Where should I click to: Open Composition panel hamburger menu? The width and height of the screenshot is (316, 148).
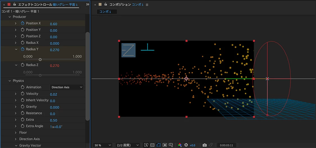pyautogui.click(x=147, y=5)
